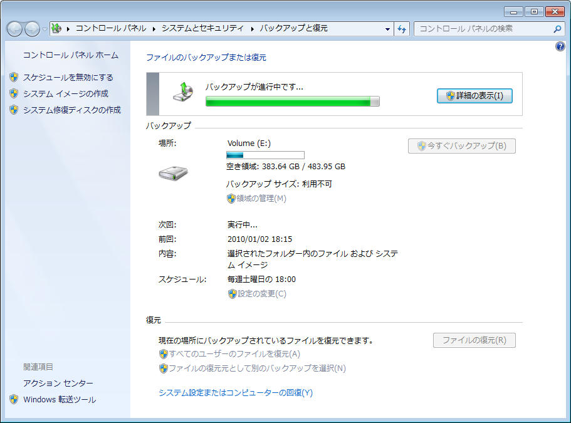Click the ファイルの復元(R) button
Screen dimensions: 571x423
coord(474,340)
